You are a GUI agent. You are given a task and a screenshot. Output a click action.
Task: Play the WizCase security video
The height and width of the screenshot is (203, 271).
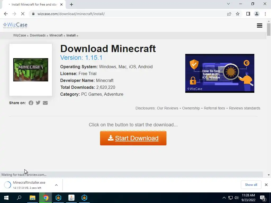click(x=220, y=73)
